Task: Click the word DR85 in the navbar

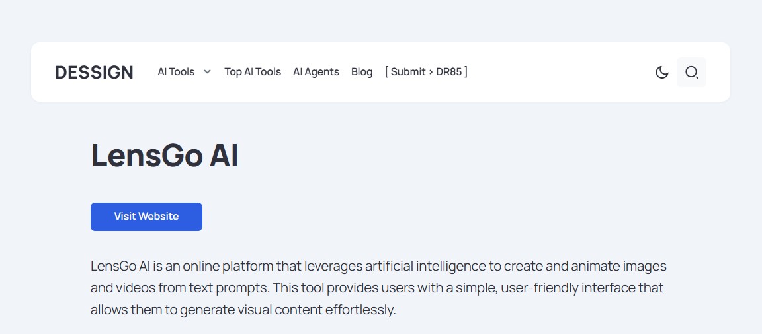Action: point(448,72)
